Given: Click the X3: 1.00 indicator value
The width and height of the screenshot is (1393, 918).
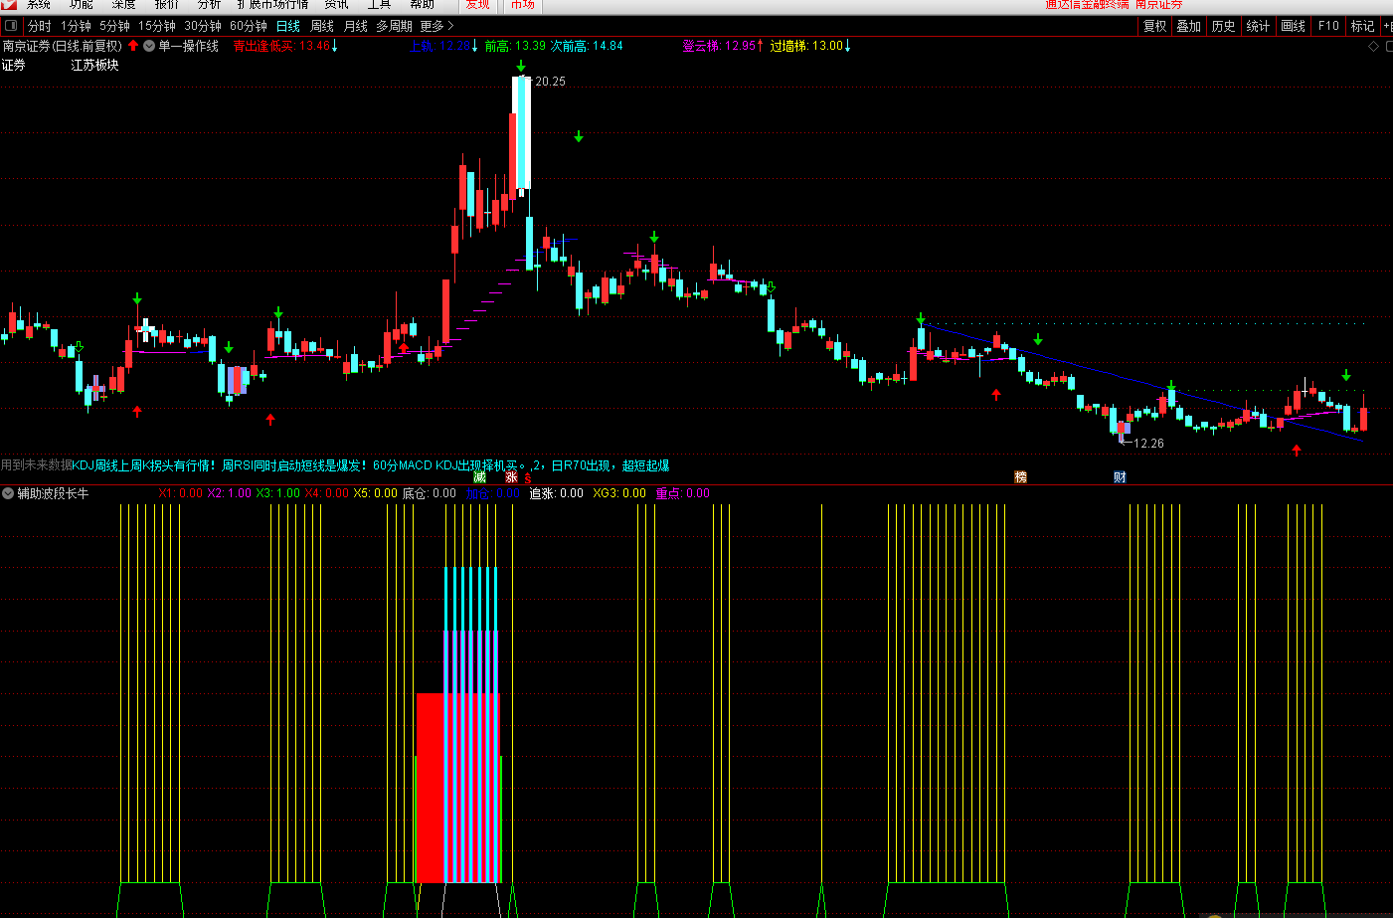Looking at the screenshot, I should tap(277, 493).
